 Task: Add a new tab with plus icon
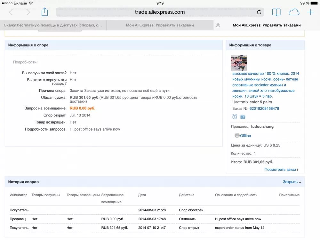pyautogui.click(x=310, y=12)
